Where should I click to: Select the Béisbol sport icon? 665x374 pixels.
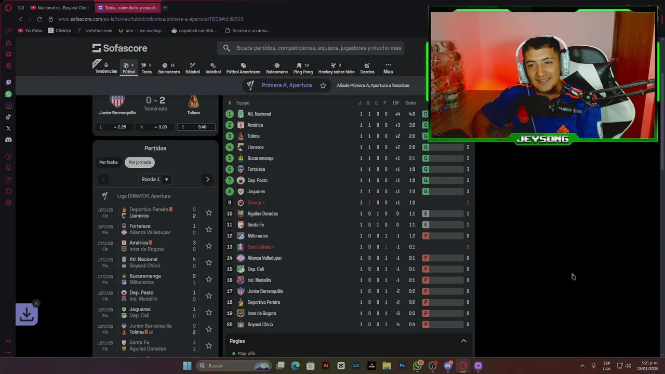[193, 69]
